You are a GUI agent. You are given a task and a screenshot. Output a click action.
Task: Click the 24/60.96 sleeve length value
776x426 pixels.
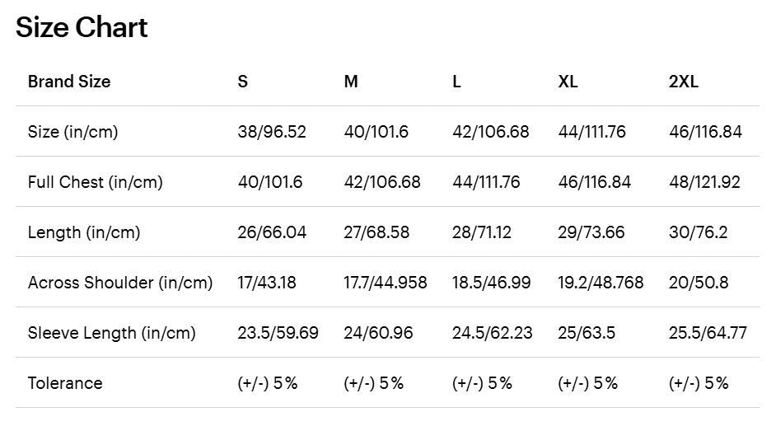(376, 333)
